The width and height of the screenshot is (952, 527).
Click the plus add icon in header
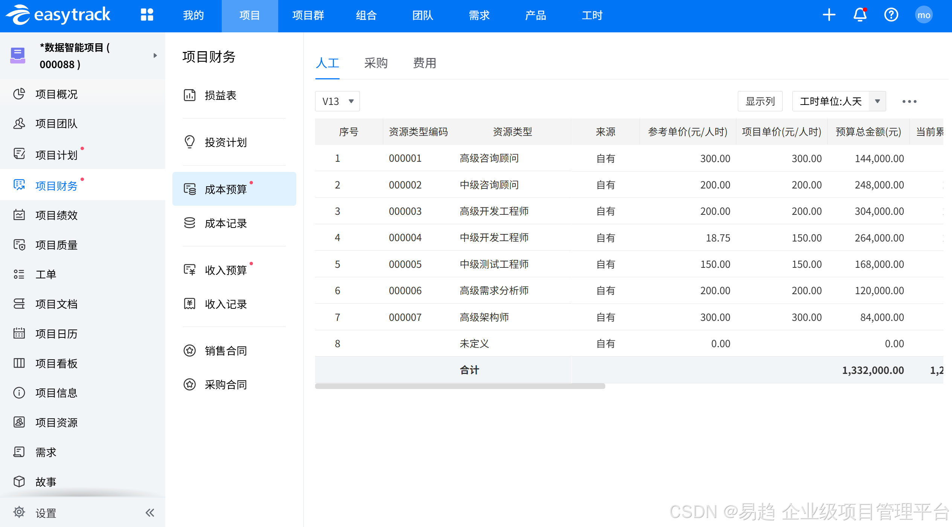829,15
